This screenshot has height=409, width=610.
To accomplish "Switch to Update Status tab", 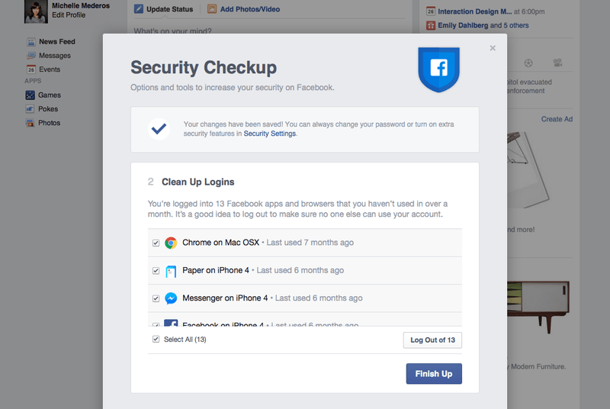I will pyautogui.click(x=163, y=9).
